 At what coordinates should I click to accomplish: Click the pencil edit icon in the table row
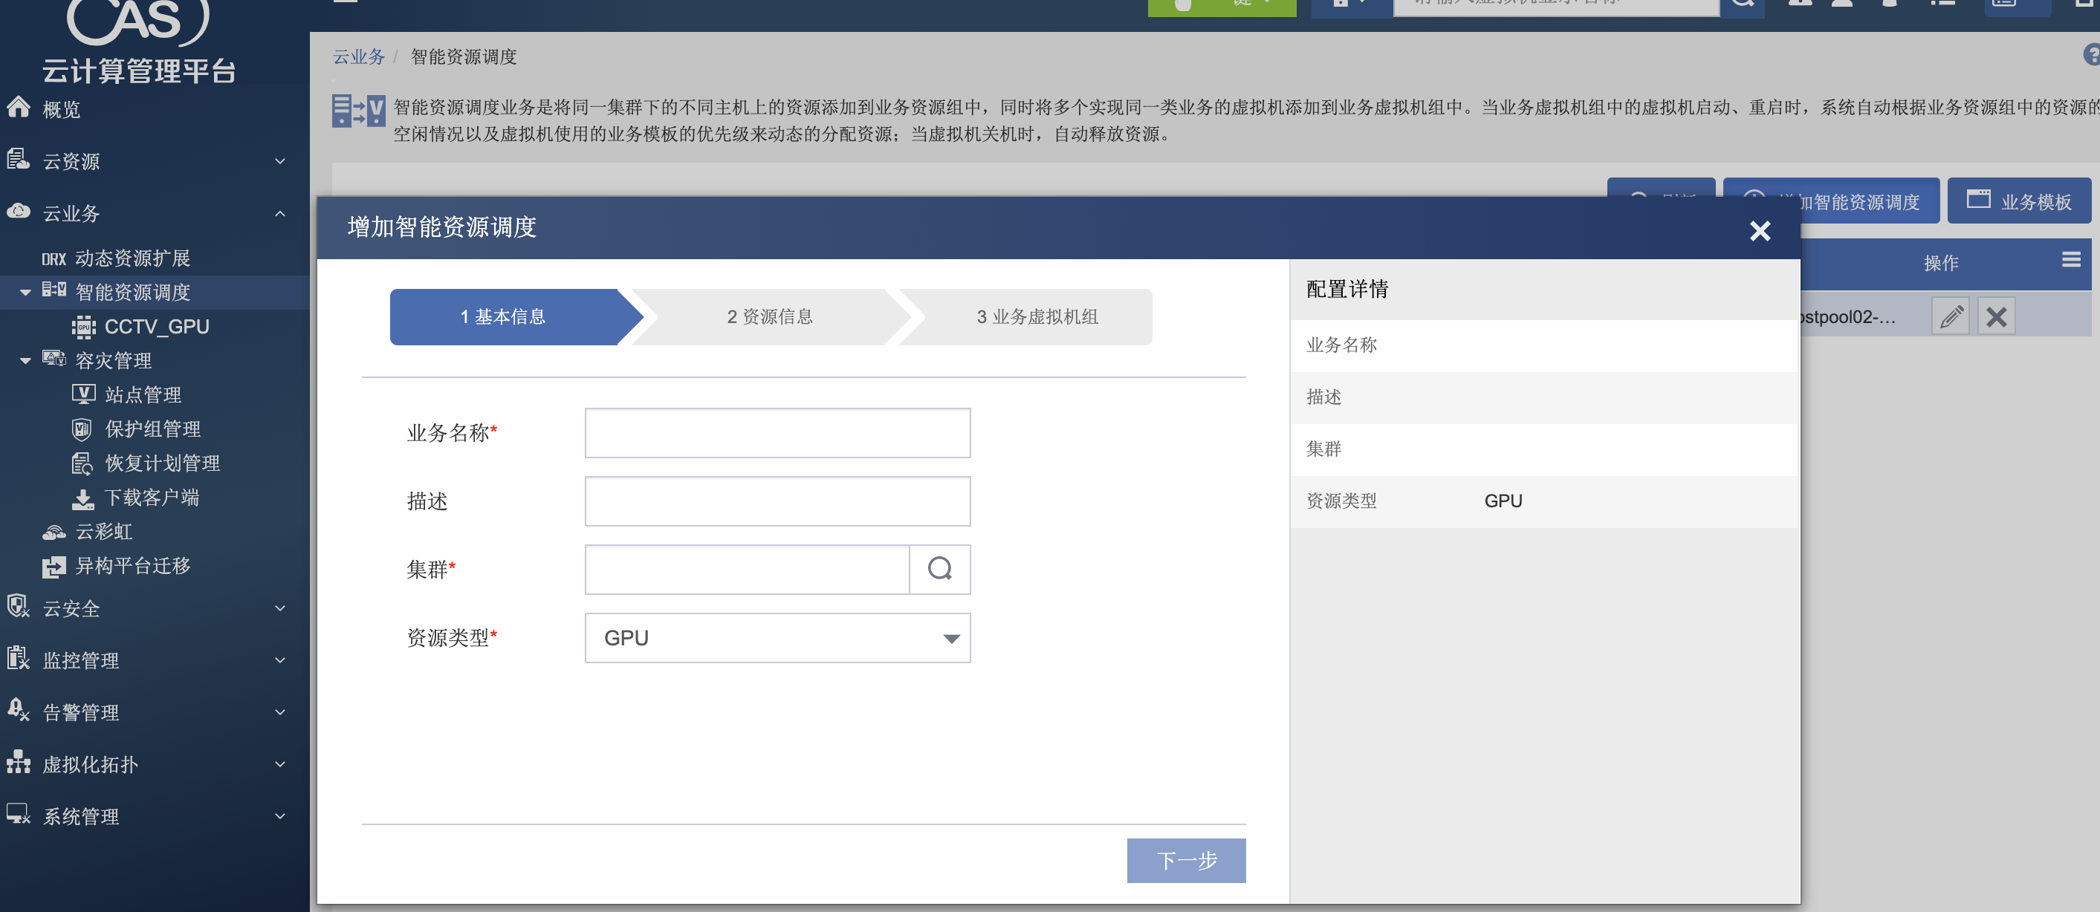tap(1950, 316)
